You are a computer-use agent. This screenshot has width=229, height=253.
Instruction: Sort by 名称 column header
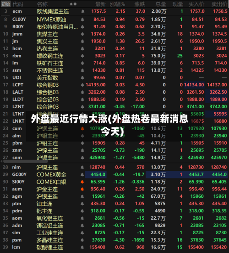42,4
